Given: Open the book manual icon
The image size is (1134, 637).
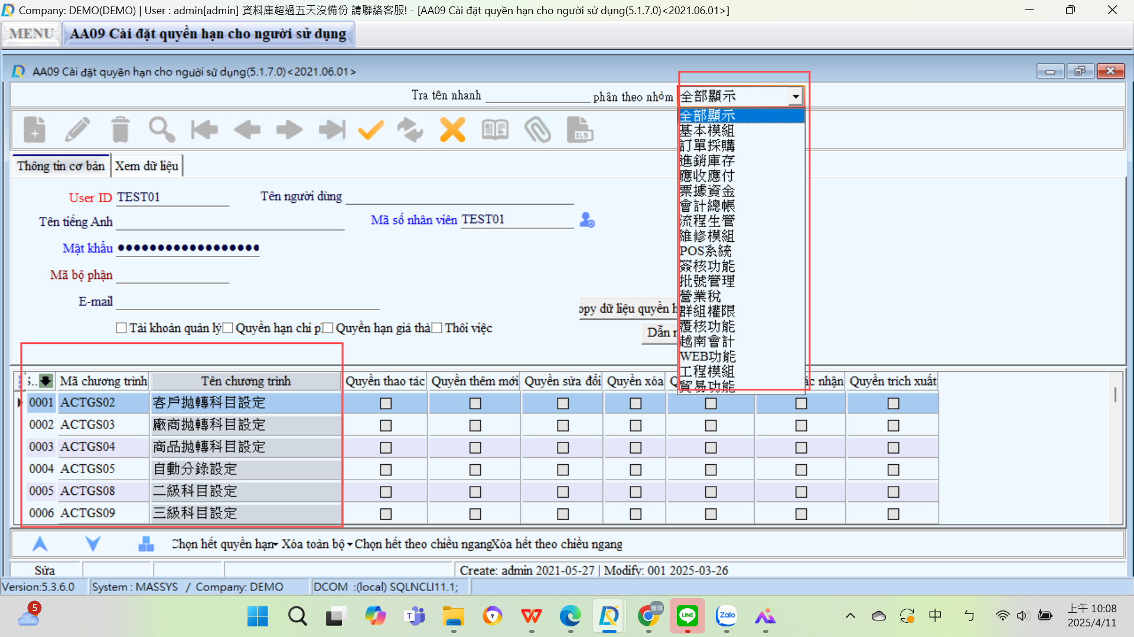Looking at the screenshot, I should pyautogui.click(x=495, y=130).
